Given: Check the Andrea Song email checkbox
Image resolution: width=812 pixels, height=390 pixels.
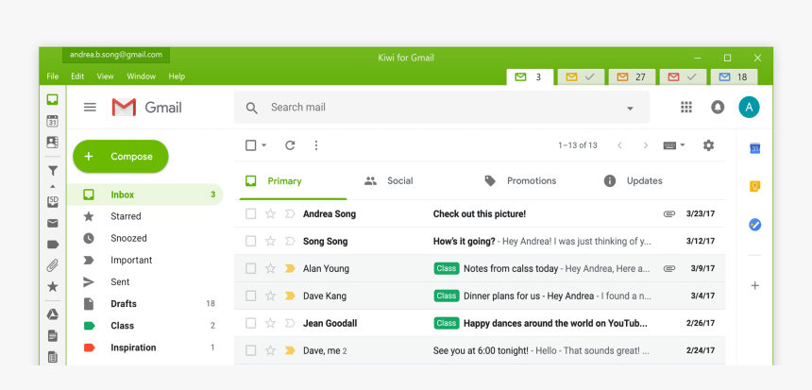Looking at the screenshot, I should (250, 214).
